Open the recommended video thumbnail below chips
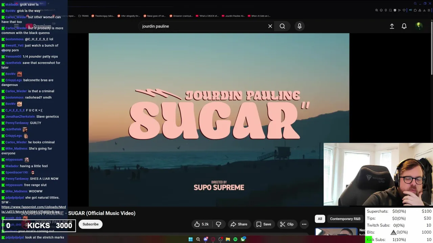This screenshot has width=433, height=243. click(336, 232)
